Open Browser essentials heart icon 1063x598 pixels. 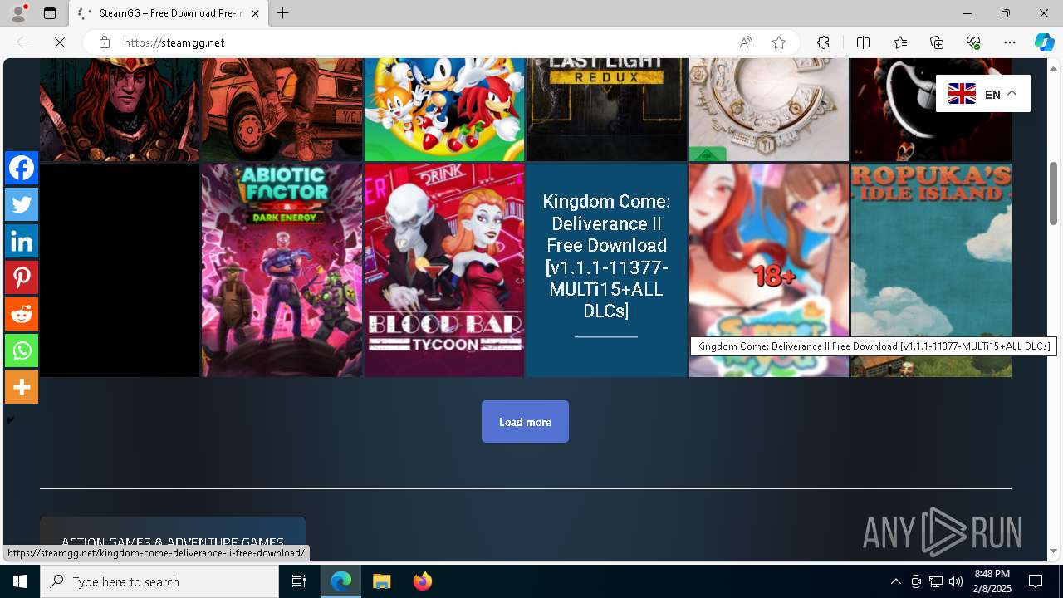pyautogui.click(x=973, y=42)
